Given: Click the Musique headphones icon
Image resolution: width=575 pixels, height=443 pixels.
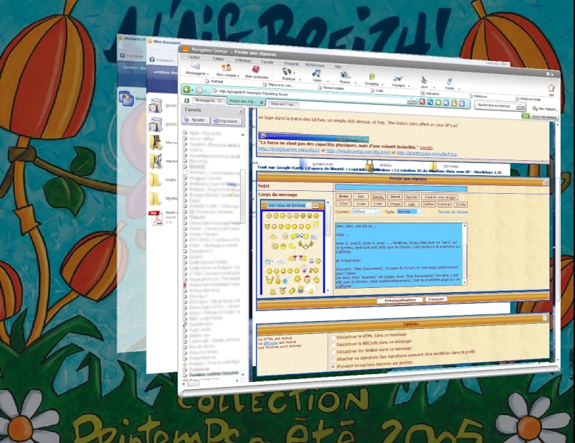Looking at the screenshot, I should [287, 72].
